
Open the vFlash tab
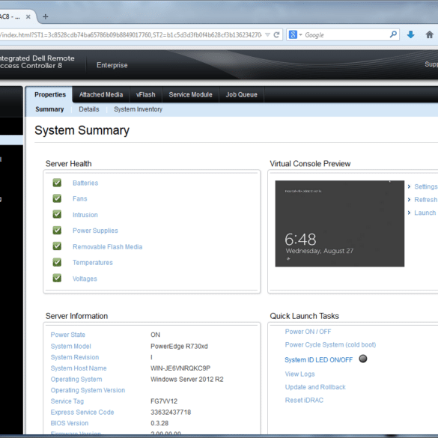145,94
